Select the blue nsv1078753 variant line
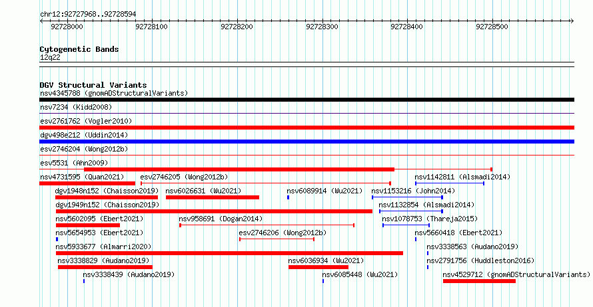Image resolution: width=593 pixels, height=307 pixels. [x=406, y=225]
